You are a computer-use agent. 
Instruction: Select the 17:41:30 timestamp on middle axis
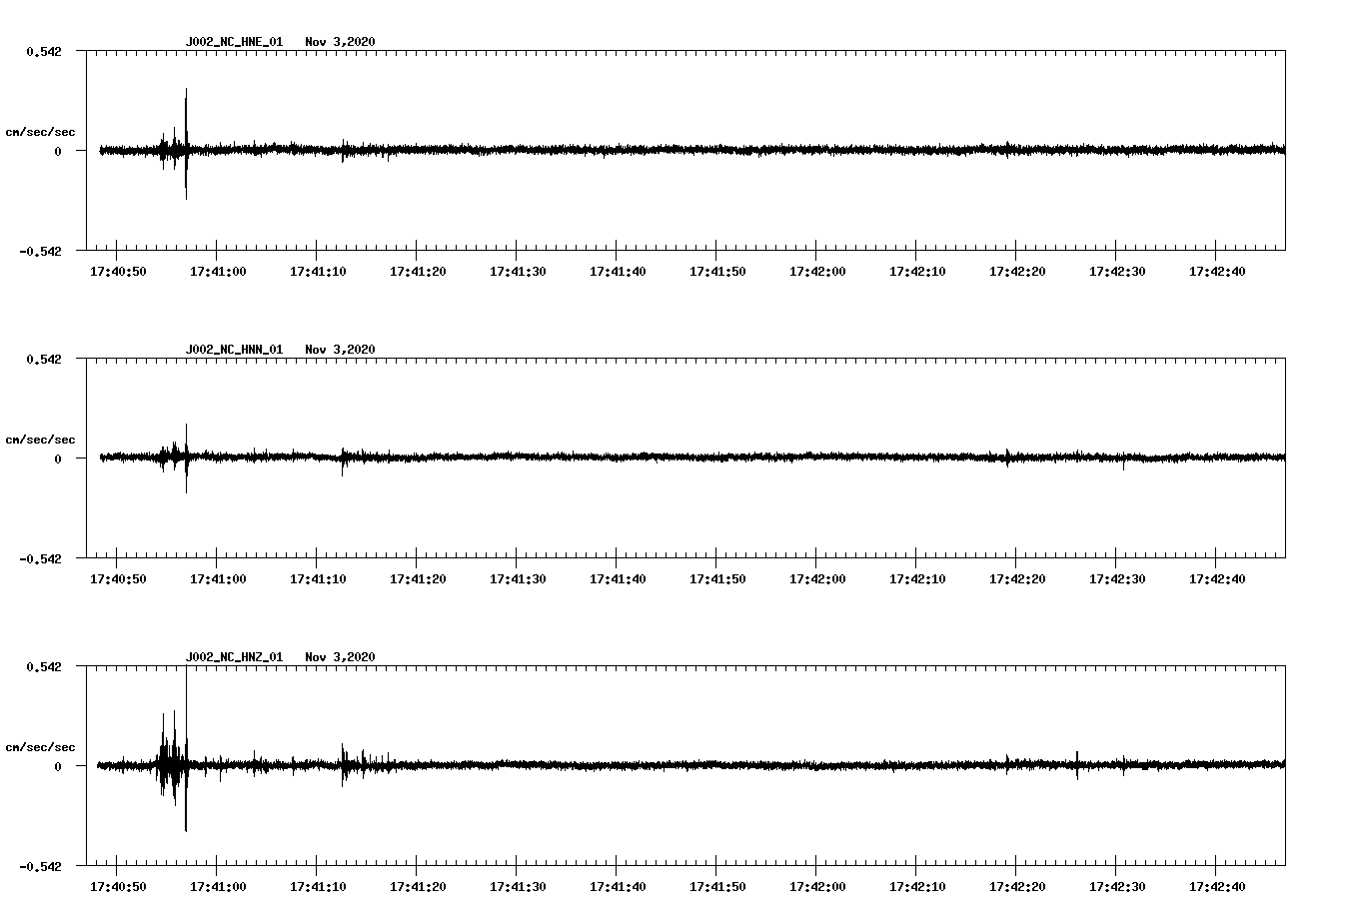pos(519,576)
